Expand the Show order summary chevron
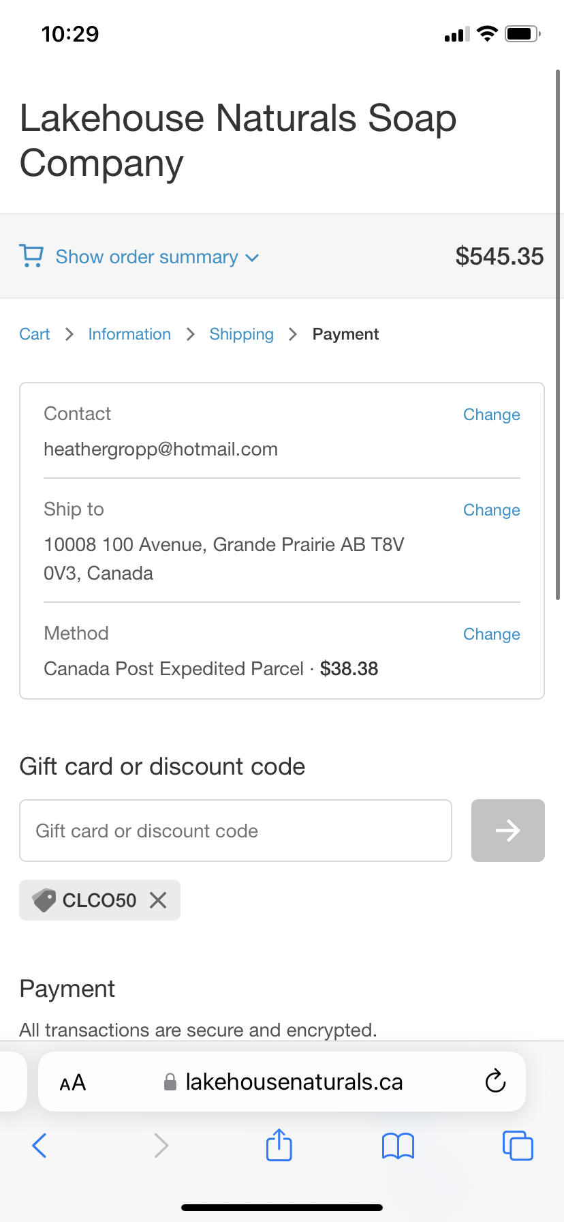Image resolution: width=564 pixels, height=1222 pixels. point(252,258)
